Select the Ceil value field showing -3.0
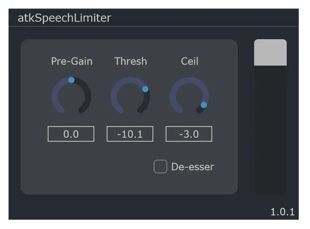310x229 pixels. pyautogui.click(x=189, y=134)
